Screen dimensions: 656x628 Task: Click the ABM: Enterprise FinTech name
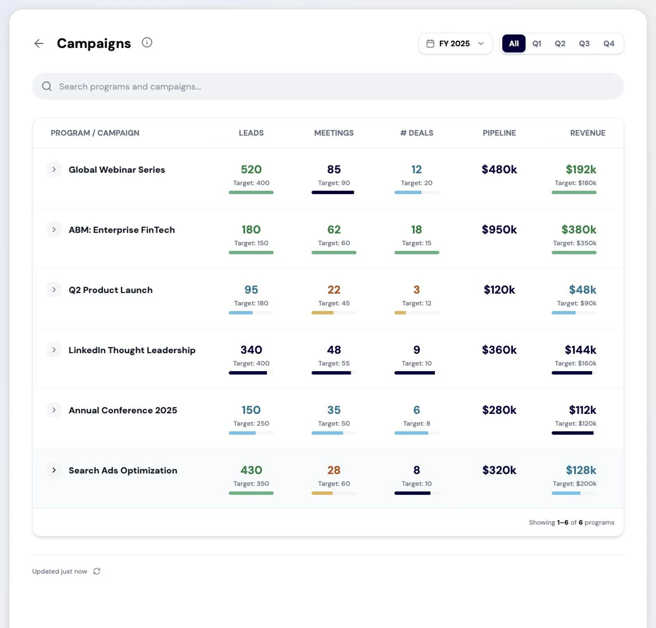(x=122, y=230)
